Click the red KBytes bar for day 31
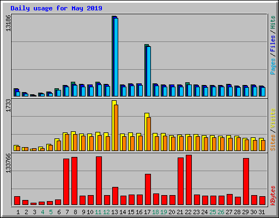Screen dimensions: 279x218 pyautogui.click(x=262, y=201)
